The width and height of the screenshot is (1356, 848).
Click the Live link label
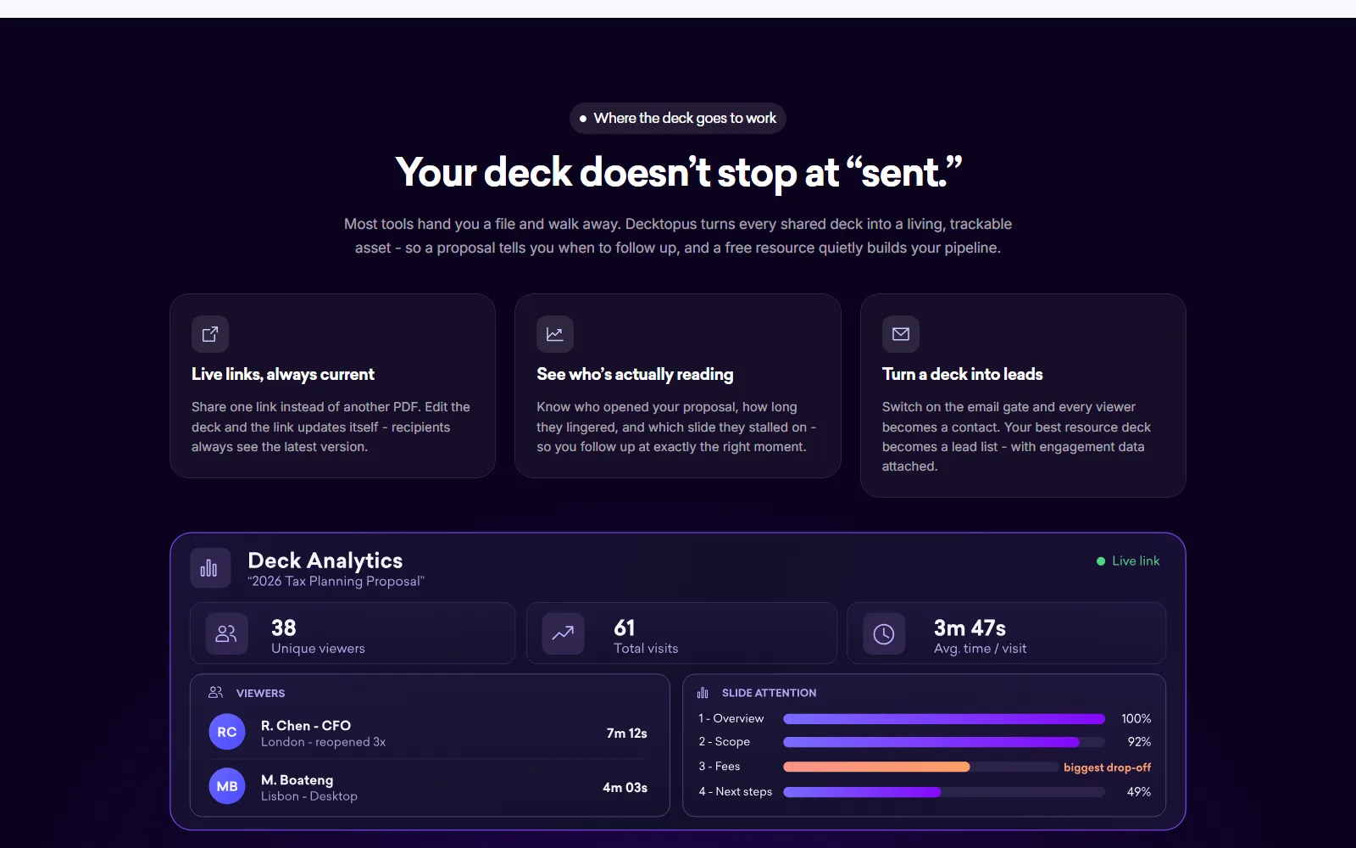1136,561
